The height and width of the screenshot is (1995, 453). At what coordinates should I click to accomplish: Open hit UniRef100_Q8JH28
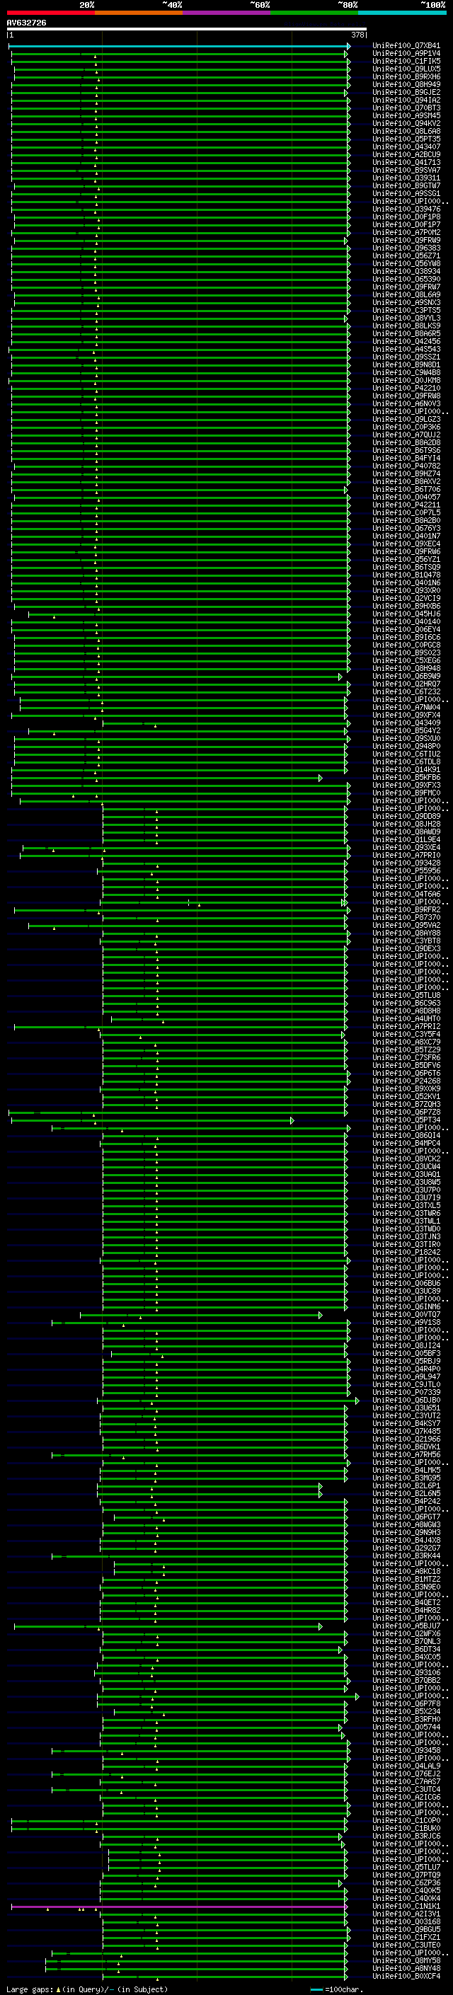pyautogui.click(x=406, y=824)
